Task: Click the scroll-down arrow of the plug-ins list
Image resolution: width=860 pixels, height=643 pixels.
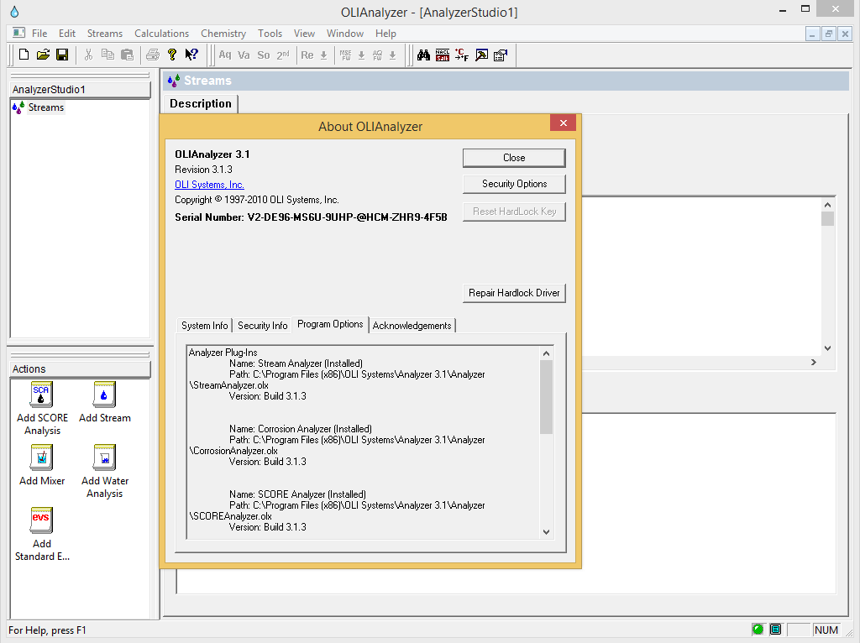Action: pos(546,531)
